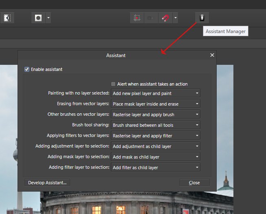The height and width of the screenshot is (214, 266).
Task: Open the snapping options dropdown arrow
Action: [176, 18]
